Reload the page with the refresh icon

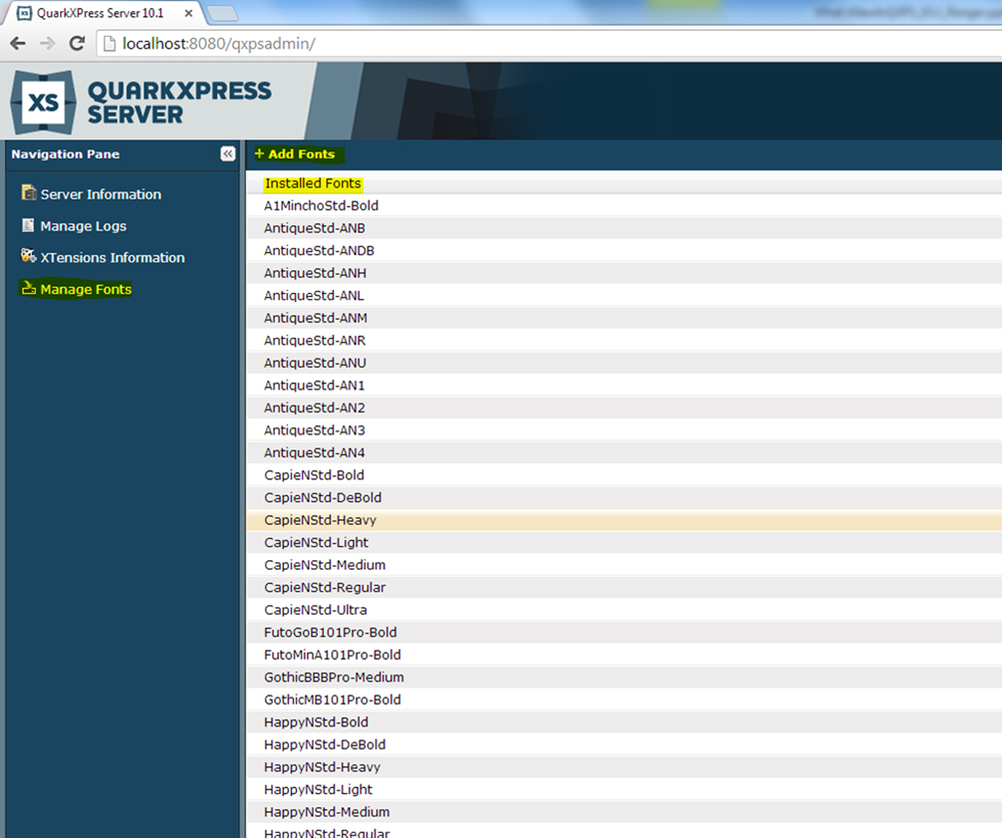77,44
